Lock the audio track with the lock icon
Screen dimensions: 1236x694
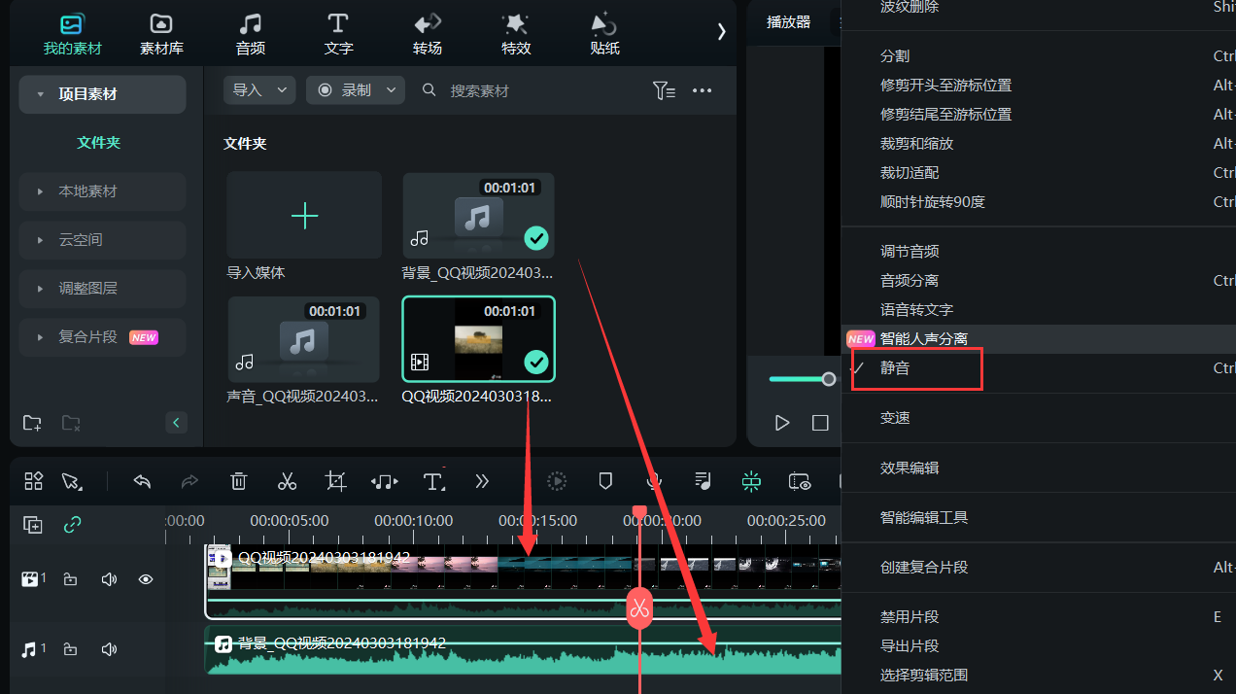point(69,648)
